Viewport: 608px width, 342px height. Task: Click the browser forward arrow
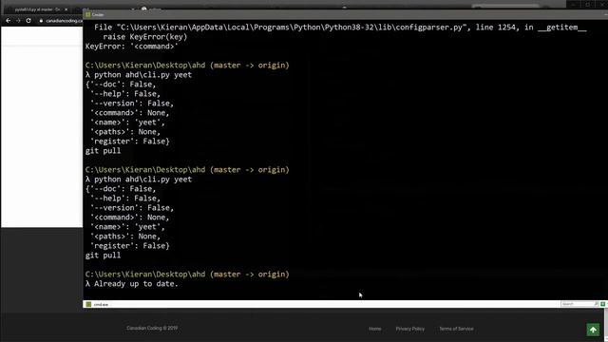pos(18,21)
